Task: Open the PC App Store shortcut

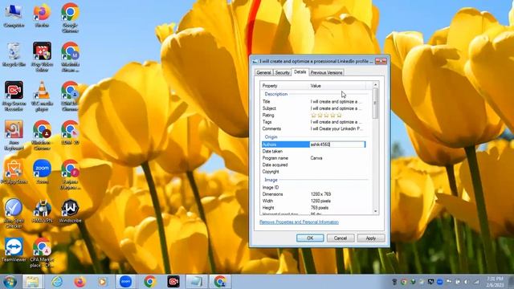Action: coord(14,172)
